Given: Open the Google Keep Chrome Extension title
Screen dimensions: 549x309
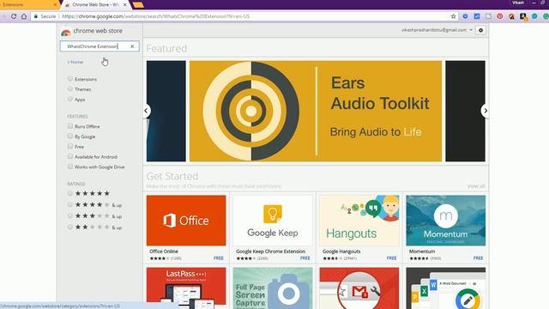Looking at the screenshot, I should [x=271, y=251].
